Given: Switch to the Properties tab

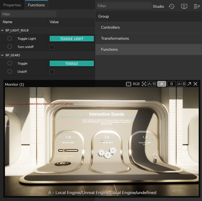Looking at the screenshot, I should coord(12,5).
